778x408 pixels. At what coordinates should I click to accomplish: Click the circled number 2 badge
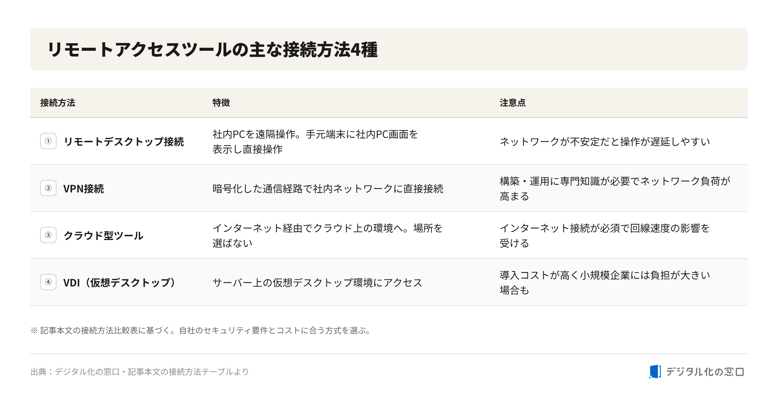click(48, 188)
